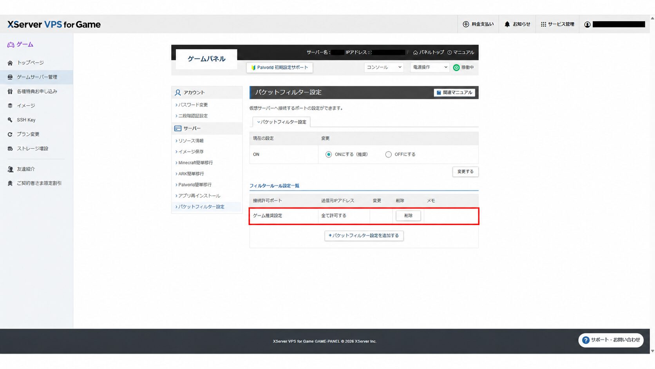Click +パケットフィルター設定を追加する button
Viewport: 655px width, 369px height.
coord(364,236)
